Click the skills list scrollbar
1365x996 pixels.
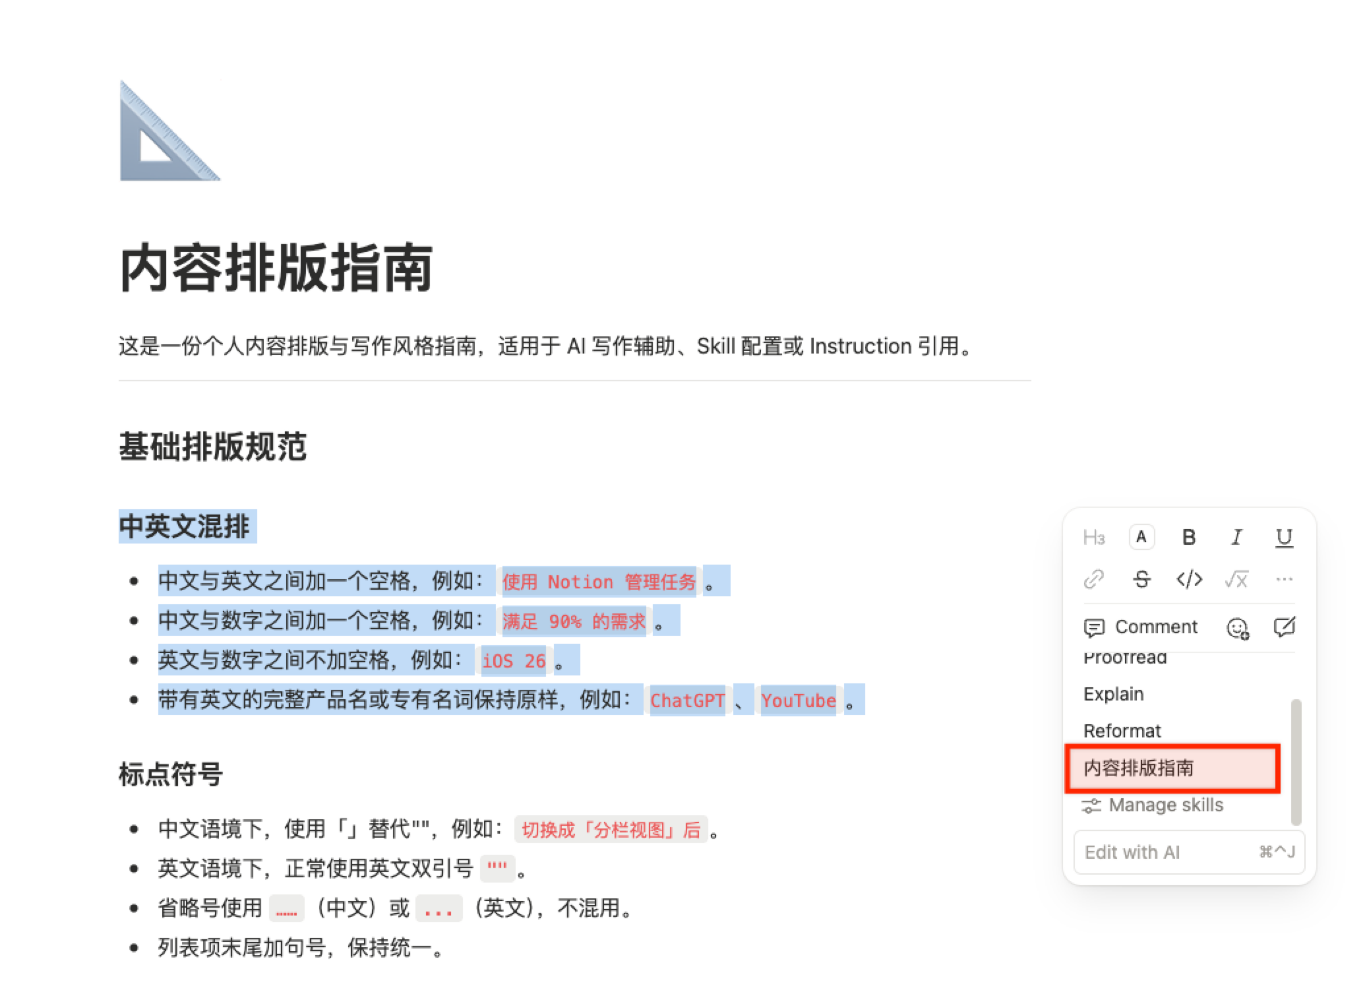tap(1296, 761)
